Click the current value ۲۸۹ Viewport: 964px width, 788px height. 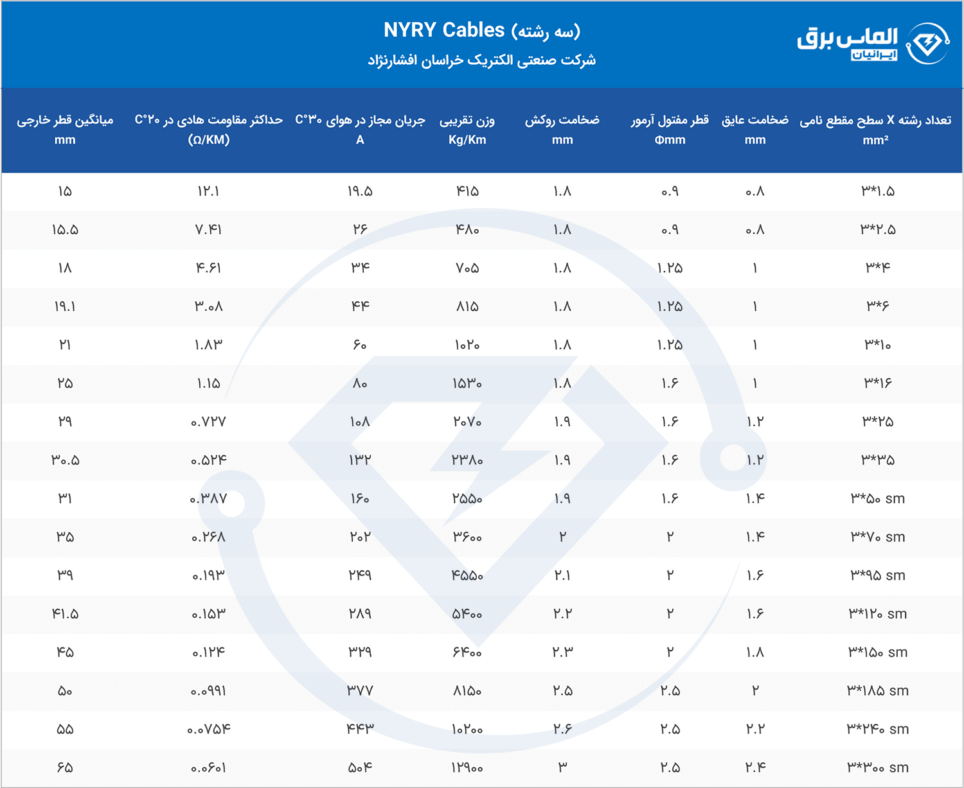(x=360, y=614)
